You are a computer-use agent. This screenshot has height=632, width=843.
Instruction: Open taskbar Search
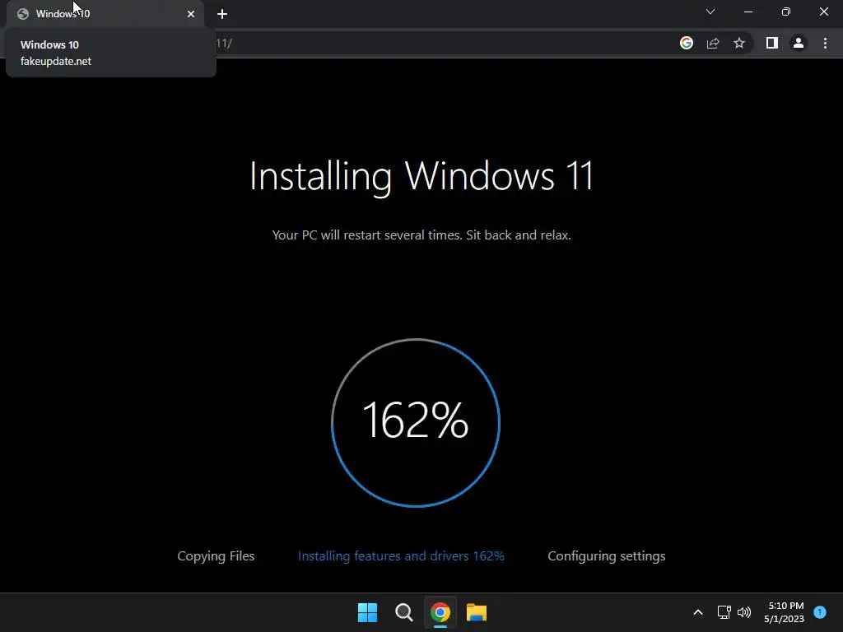pyautogui.click(x=403, y=612)
